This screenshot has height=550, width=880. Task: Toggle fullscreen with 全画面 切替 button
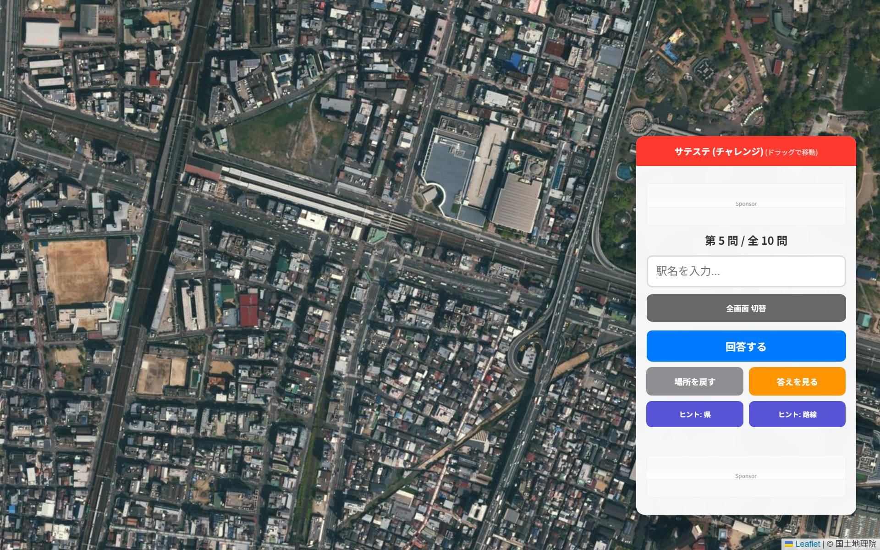pos(746,308)
